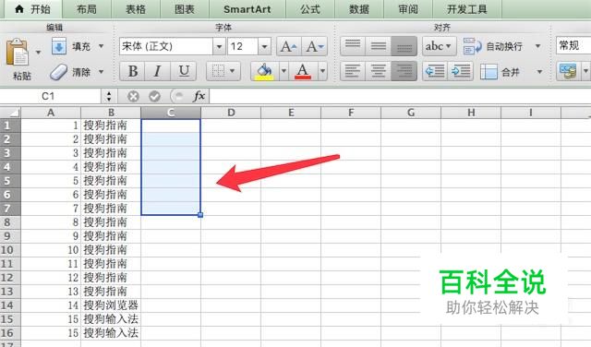Click the font size field showing 12
Viewport: 591px width, 347px height.
pyautogui.click(x=243, y=46)
